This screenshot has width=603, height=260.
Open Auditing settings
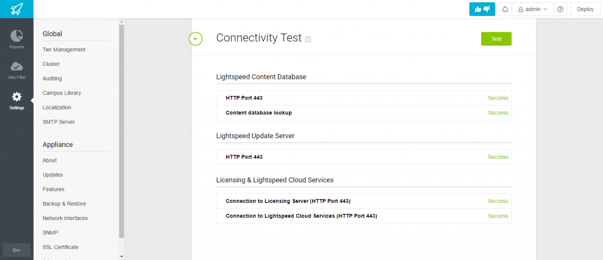[x=52, y=78]
